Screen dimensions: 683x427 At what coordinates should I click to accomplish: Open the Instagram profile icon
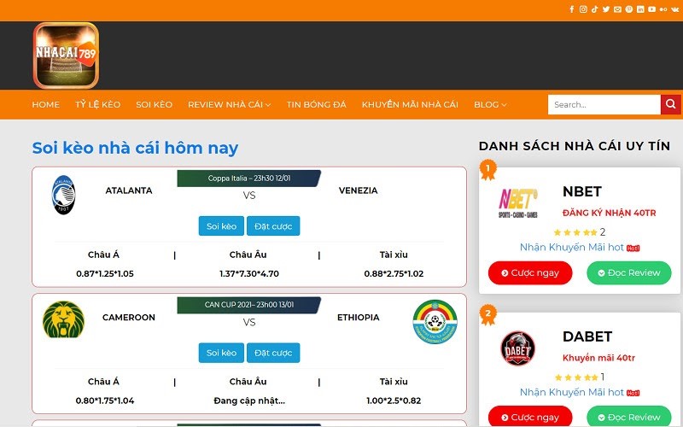click(583, 9)
